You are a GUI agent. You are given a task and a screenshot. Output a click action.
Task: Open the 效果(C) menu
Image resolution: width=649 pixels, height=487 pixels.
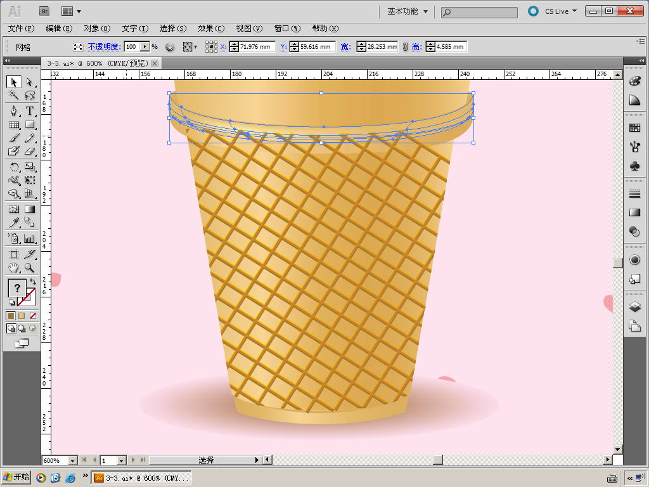(x=210, y=29)
